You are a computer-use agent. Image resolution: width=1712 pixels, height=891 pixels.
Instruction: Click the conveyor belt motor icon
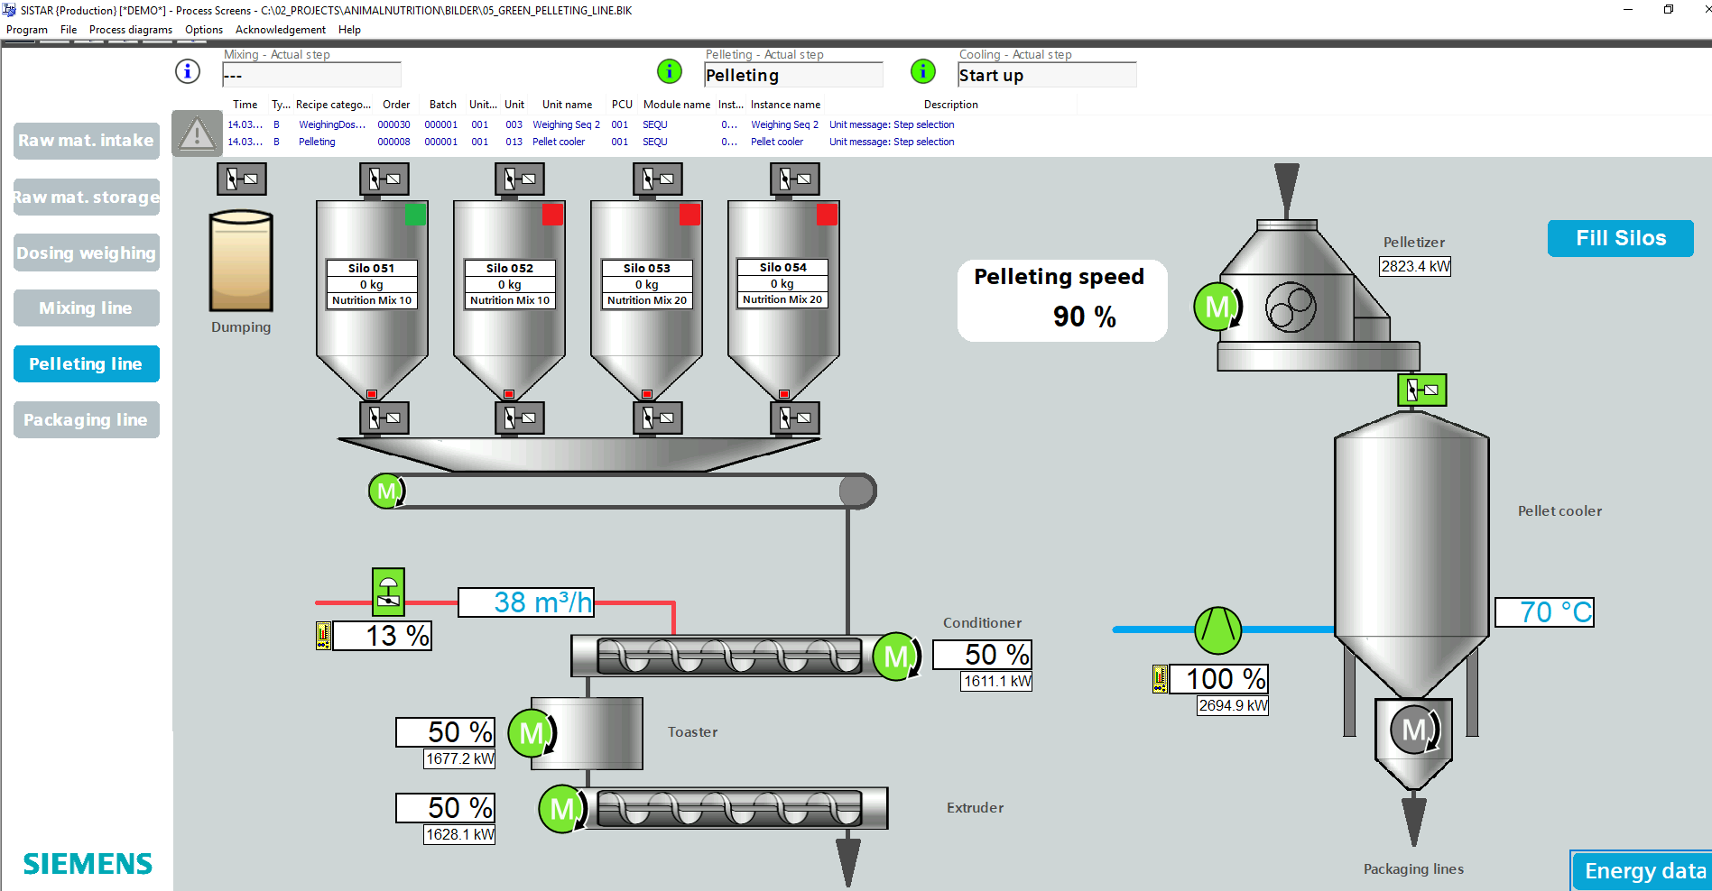point(386,491)
